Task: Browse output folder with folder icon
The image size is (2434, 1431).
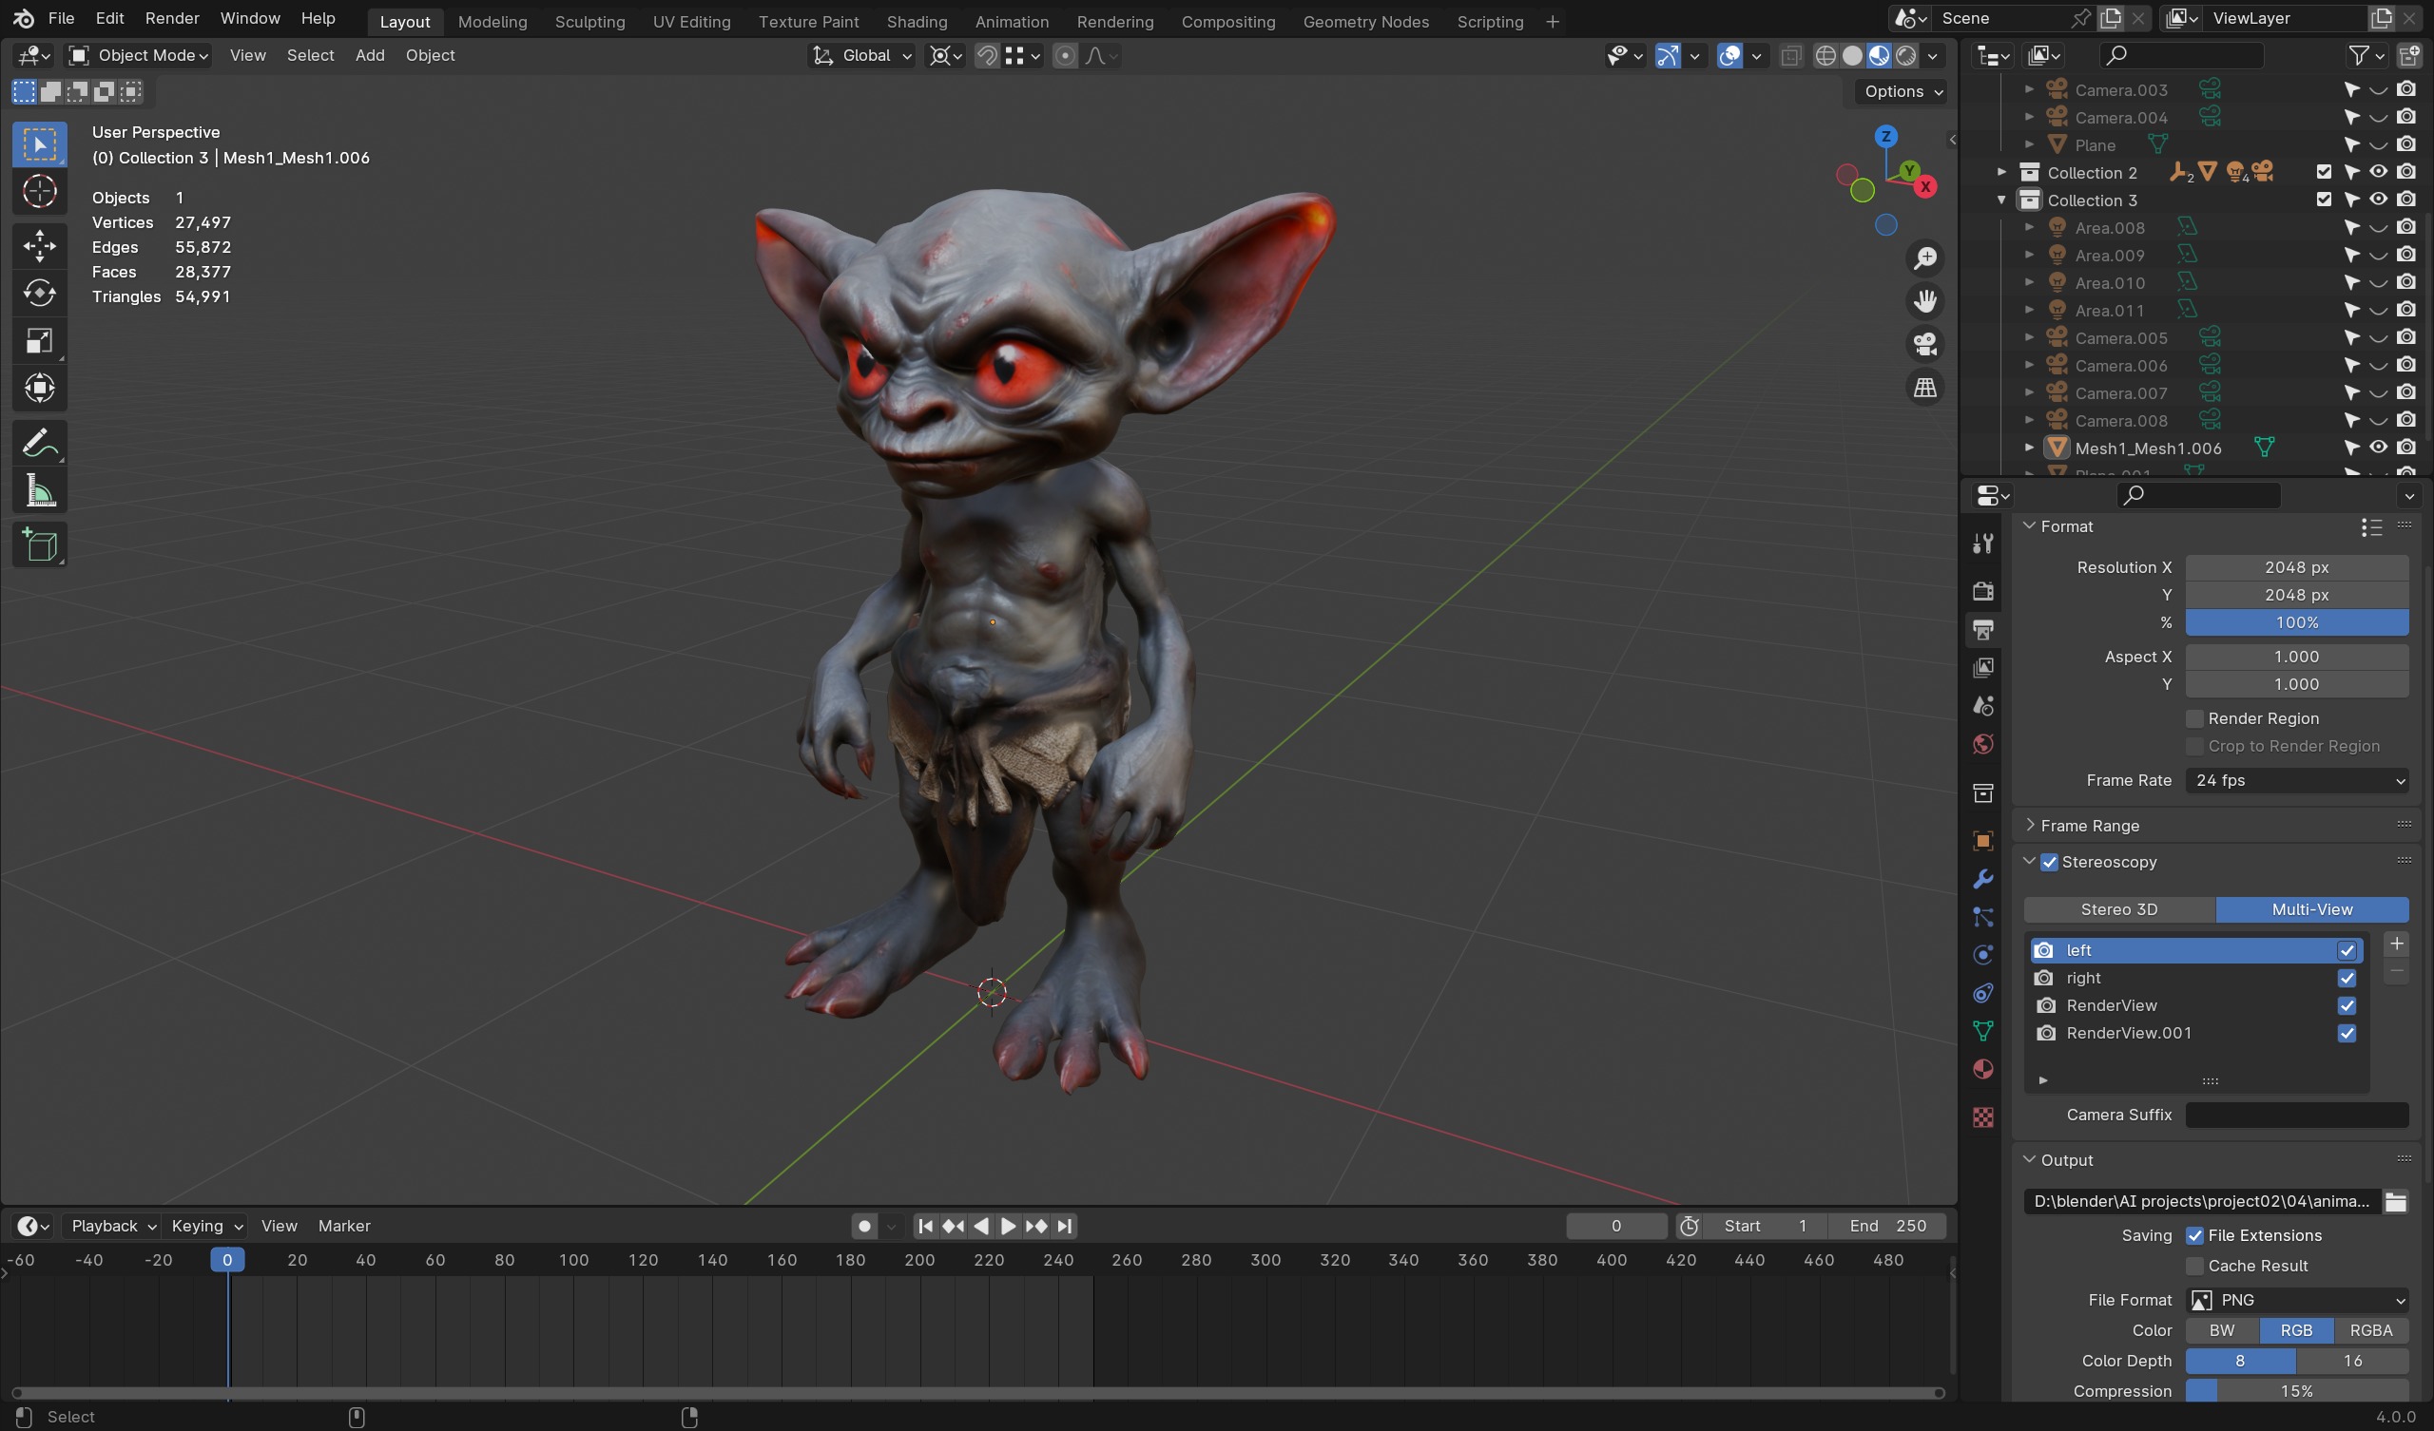Action: click(x=2395, y=1201)
